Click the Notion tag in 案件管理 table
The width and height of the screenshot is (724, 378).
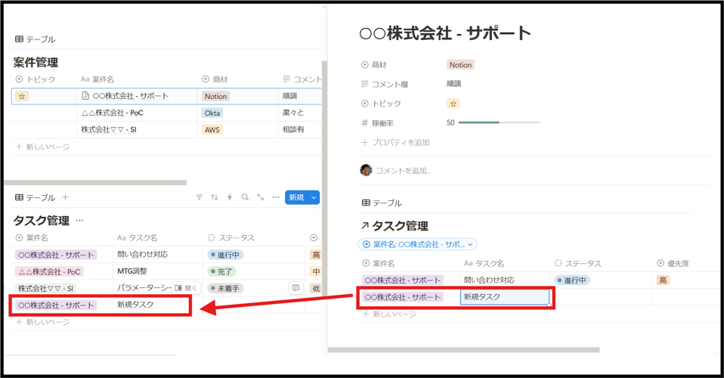click(215, 96)
